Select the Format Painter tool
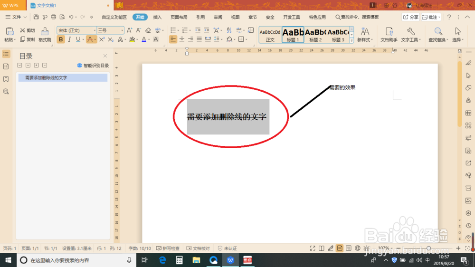The height and width of the screenshot is (267, 475). click(45, 35)
